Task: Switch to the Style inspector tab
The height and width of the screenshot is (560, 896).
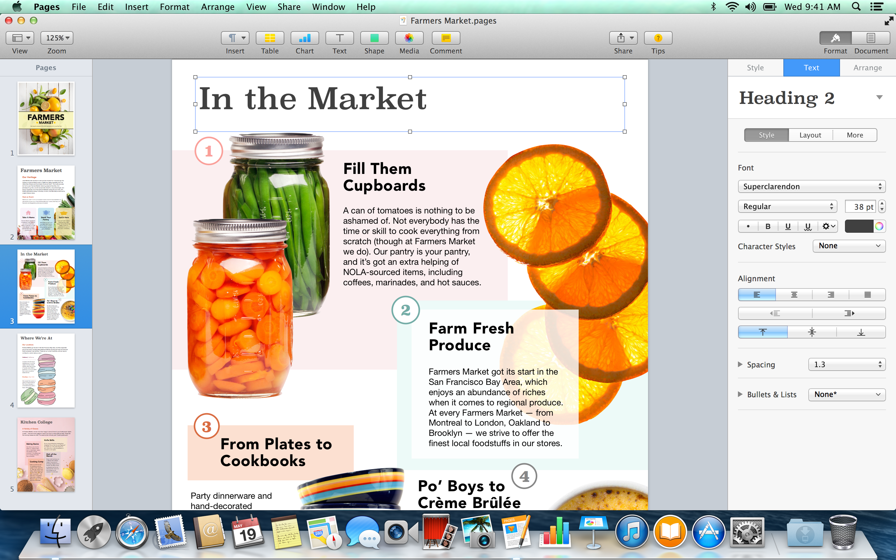Action: [x=755, y=68]
